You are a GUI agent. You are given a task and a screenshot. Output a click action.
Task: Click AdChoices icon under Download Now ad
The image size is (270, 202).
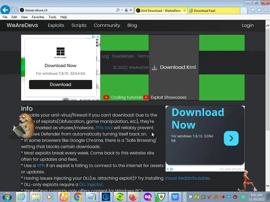click(x=172, y=169)
